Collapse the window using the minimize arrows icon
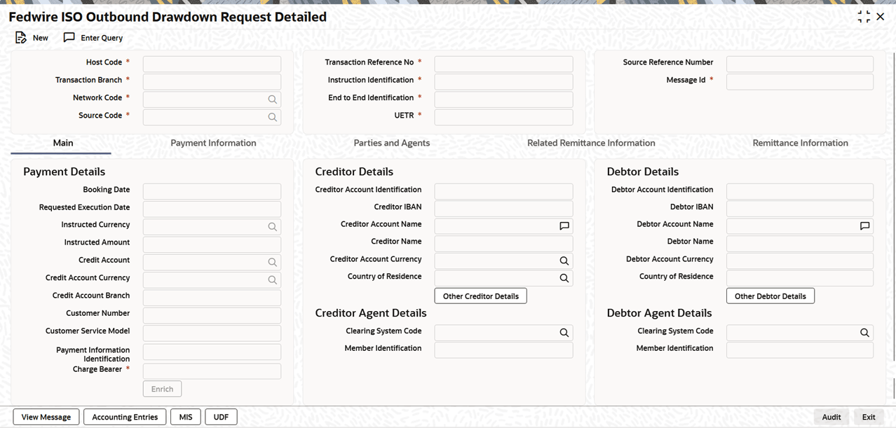The width and height of the screenshot is (896, 428). click(864, 17)
